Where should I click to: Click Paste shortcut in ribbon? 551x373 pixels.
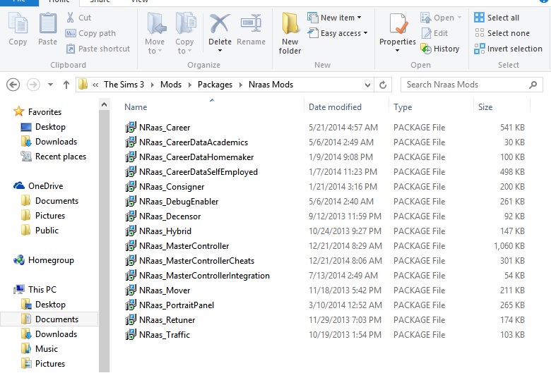[98, 49]
